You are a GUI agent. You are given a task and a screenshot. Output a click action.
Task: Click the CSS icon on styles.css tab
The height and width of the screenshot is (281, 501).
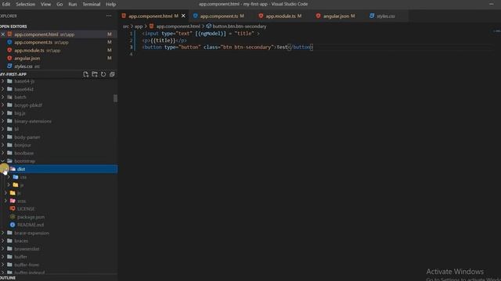[x=372, y=16]
